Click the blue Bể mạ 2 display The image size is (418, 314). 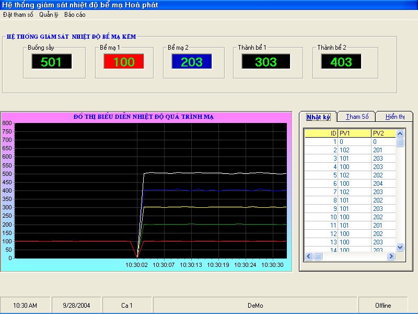[192, 62]
